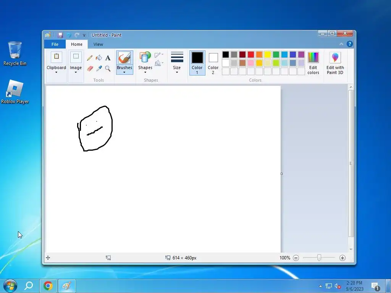Open the notification center icon

[x=376, y=286]
